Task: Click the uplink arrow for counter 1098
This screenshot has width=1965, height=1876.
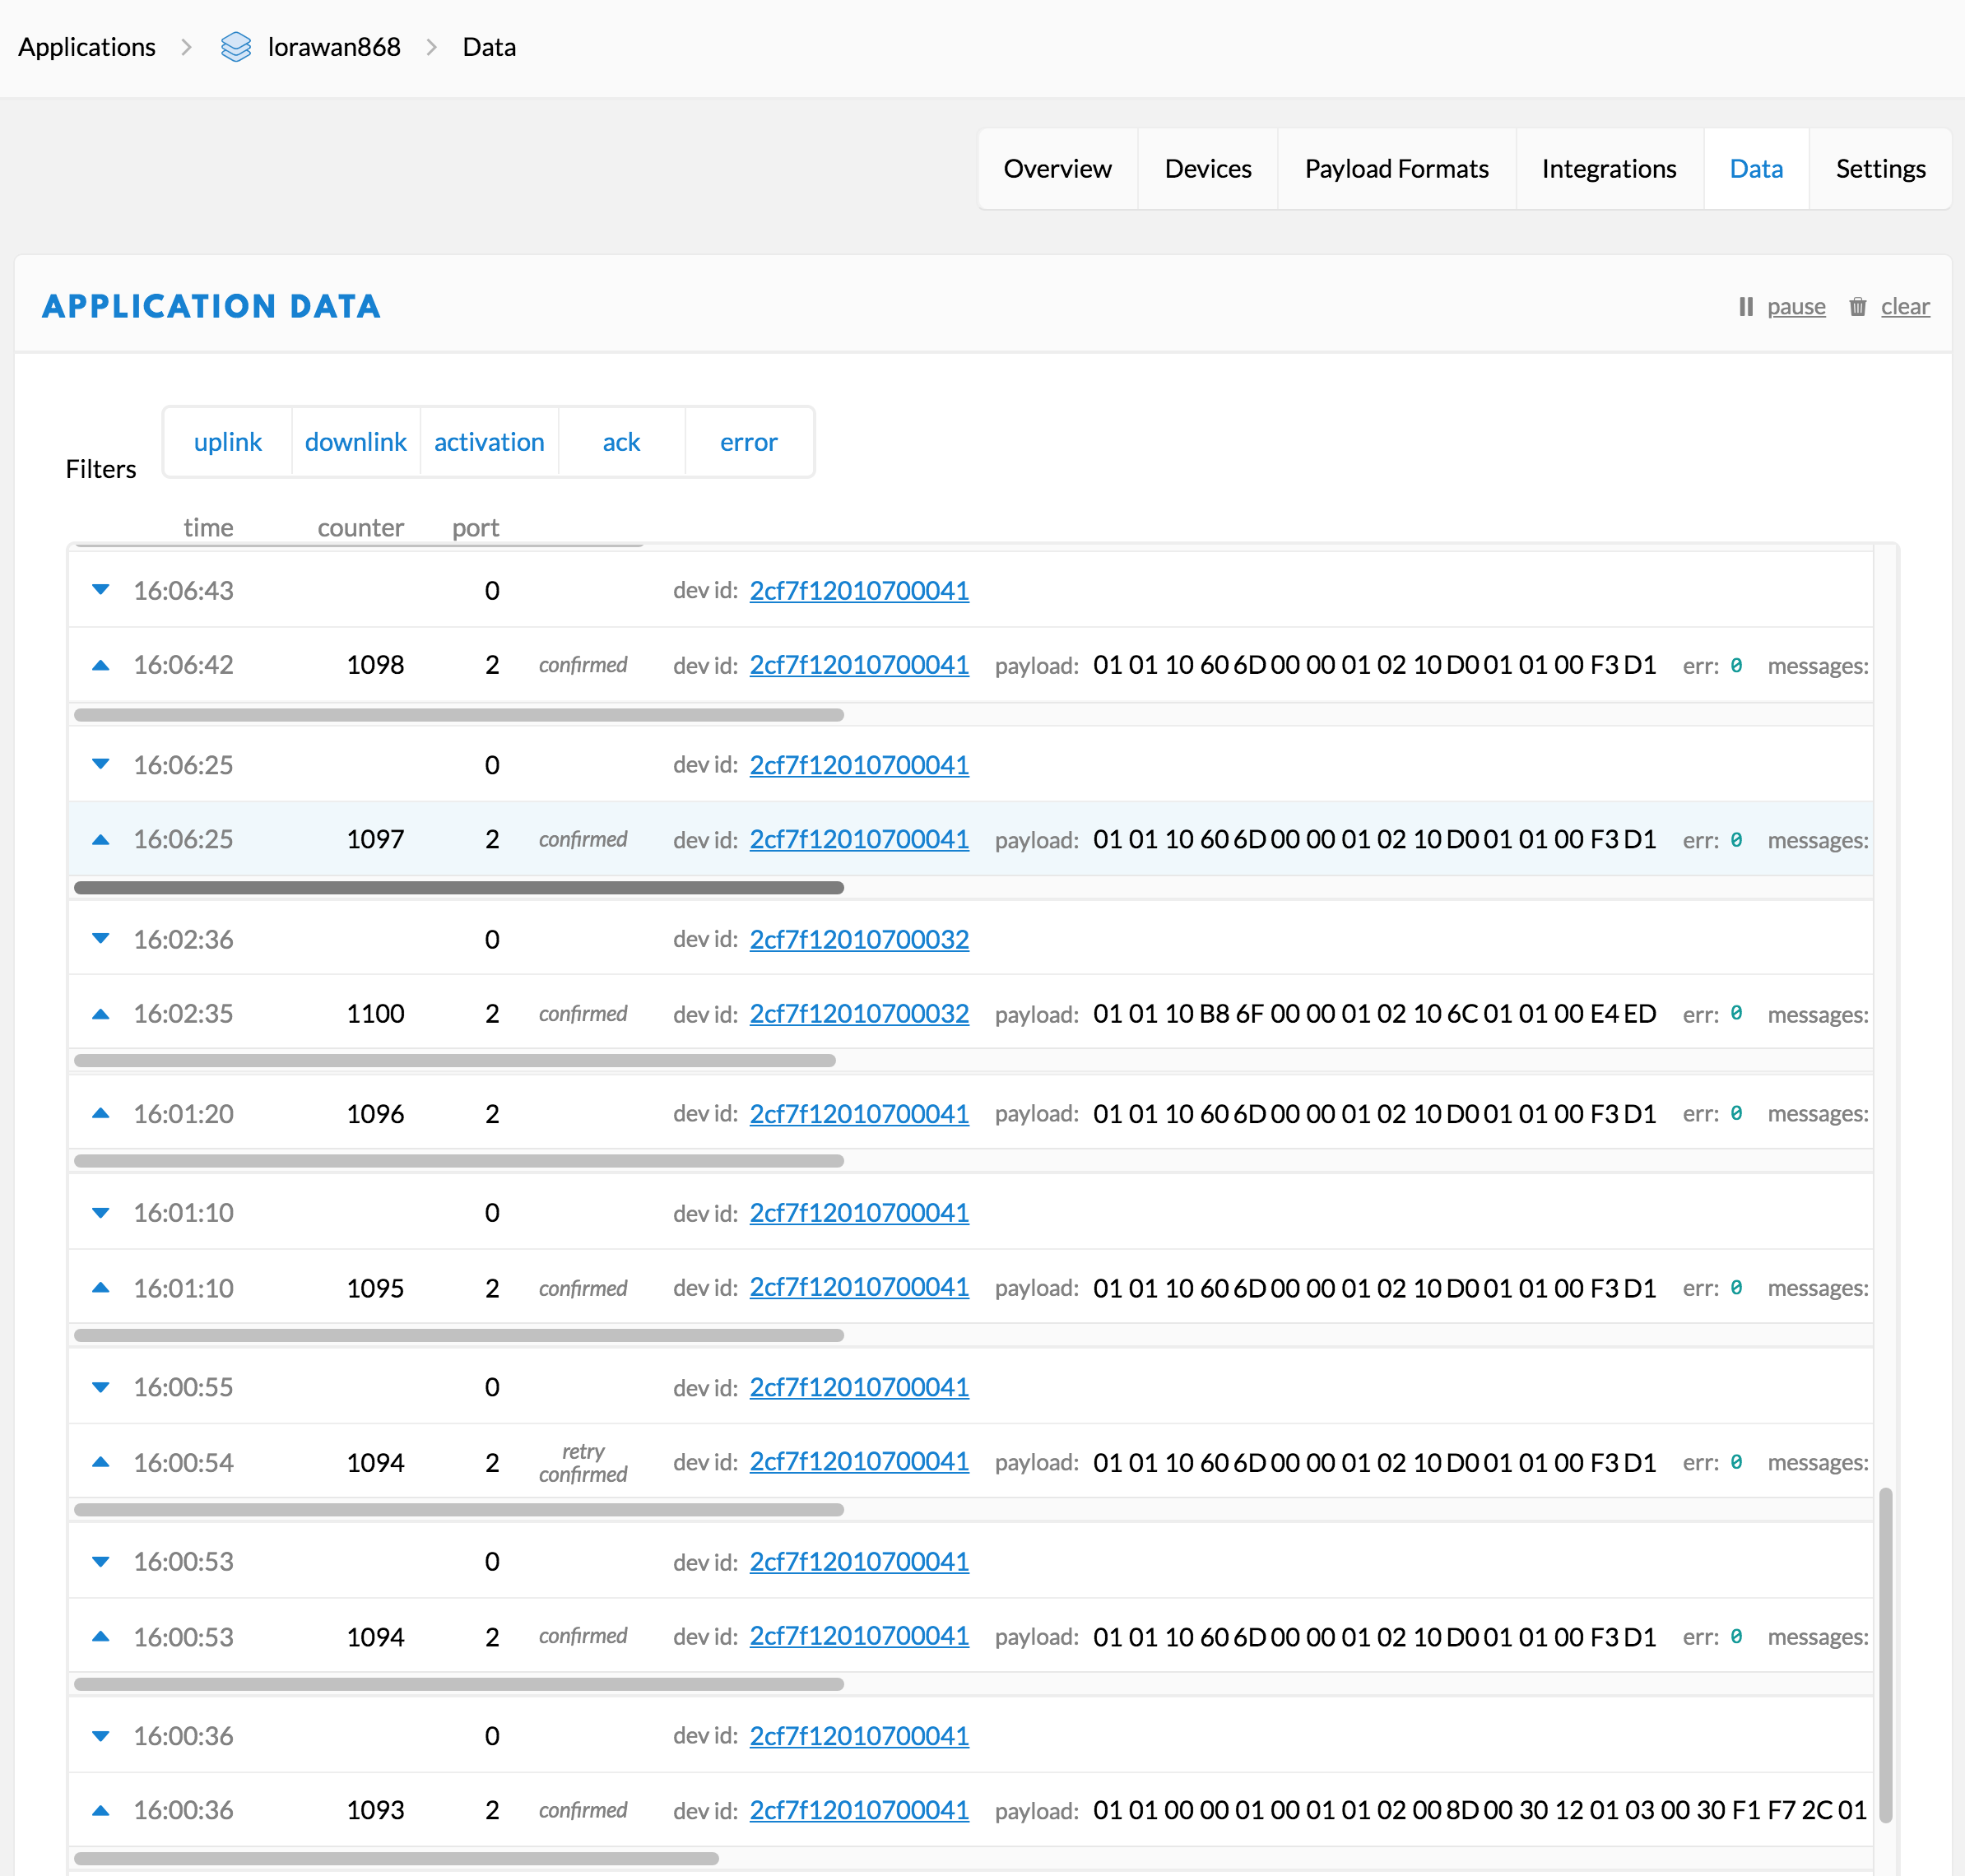Action: click(x=100, y=665)
